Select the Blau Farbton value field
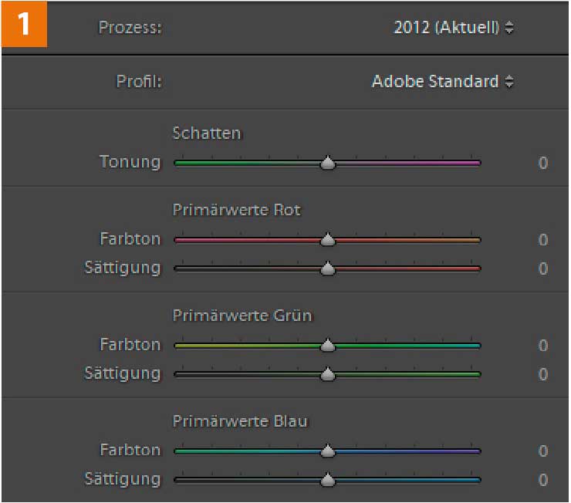 pyautogui.click(x=543, y=451)
